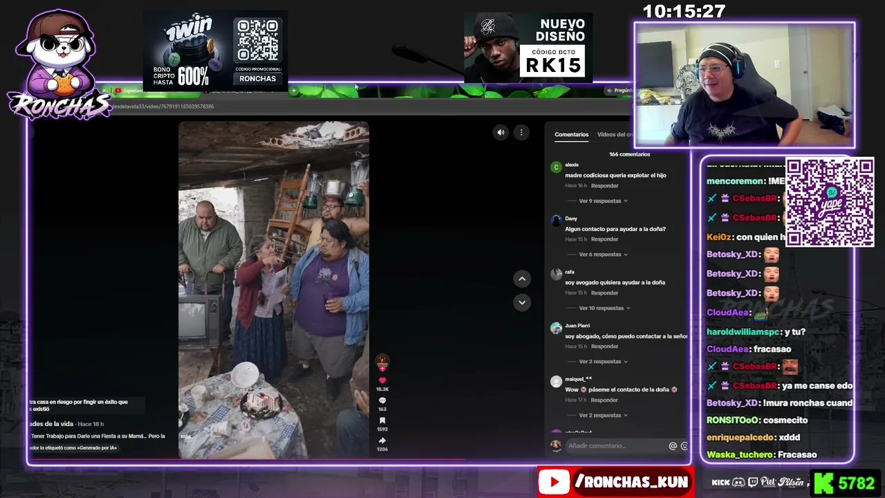Click the streamer webcam feed
The width and height of the screenshot is (885, 498).
[745, 85]
